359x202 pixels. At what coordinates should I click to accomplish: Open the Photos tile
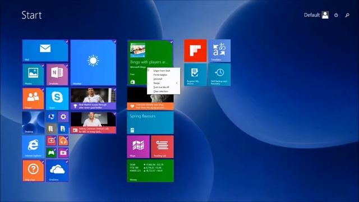(x=33, y=75)
